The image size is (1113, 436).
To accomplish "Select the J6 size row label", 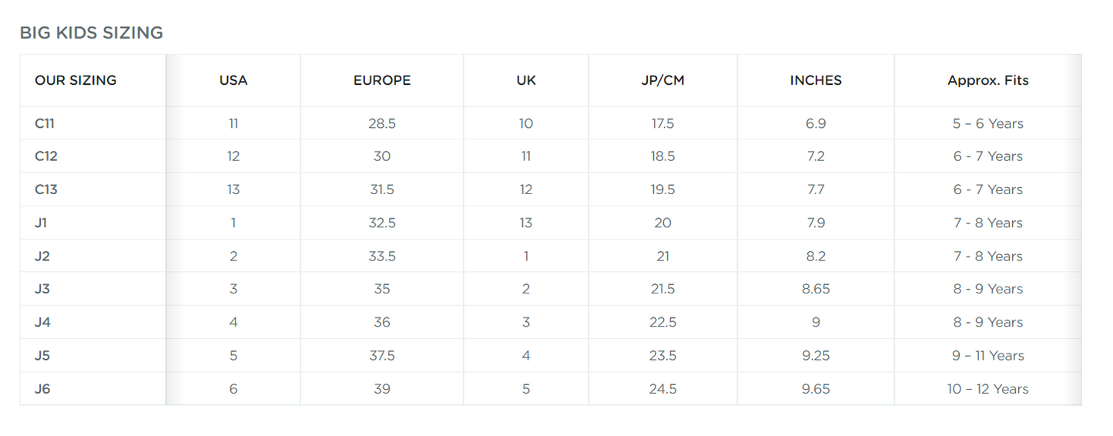I will point(42,389).
